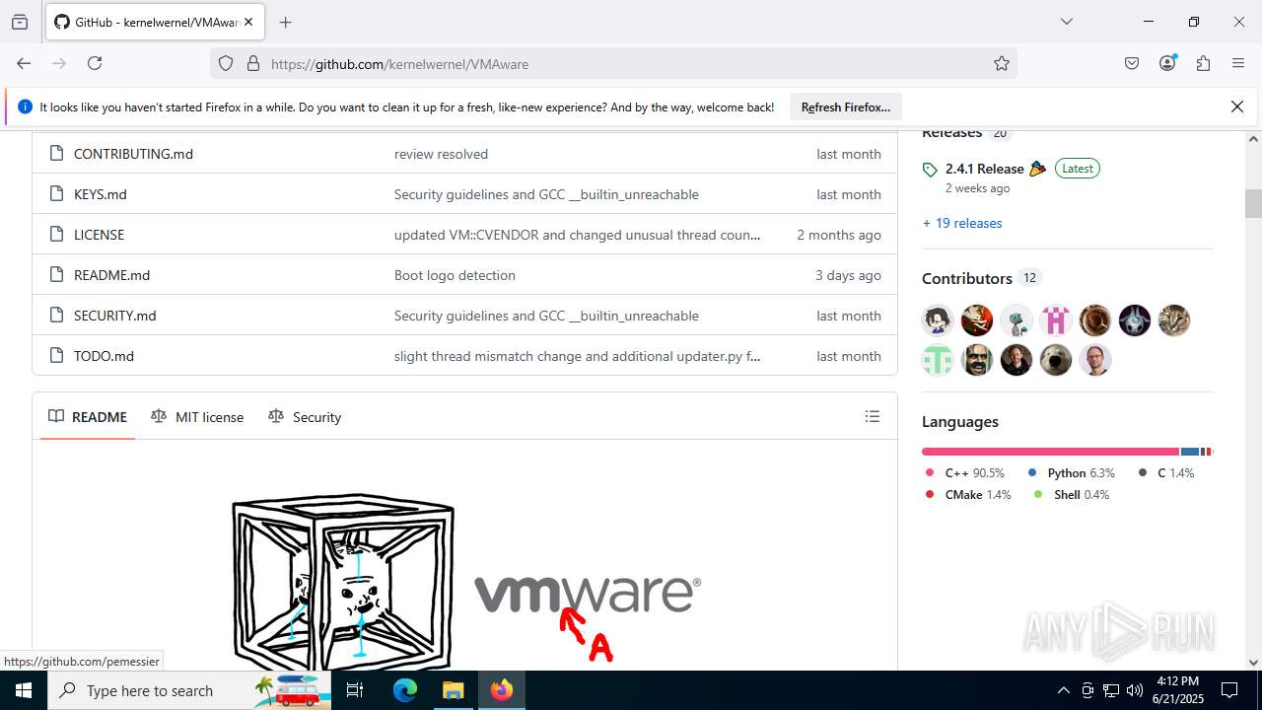Open the Firefox application menu

1238,63
